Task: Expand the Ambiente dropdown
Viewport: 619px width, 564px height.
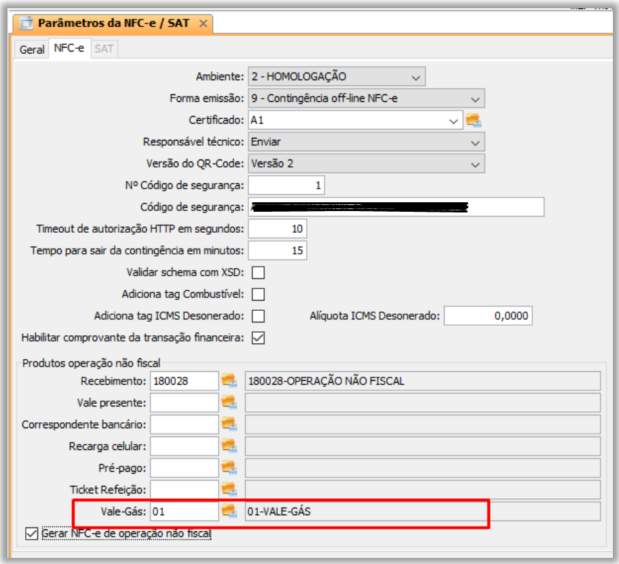Action: (x=417, y=77)
